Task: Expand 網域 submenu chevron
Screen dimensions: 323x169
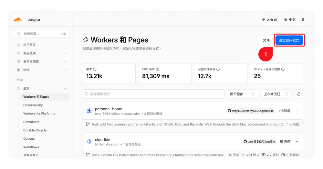Action: 65,70
